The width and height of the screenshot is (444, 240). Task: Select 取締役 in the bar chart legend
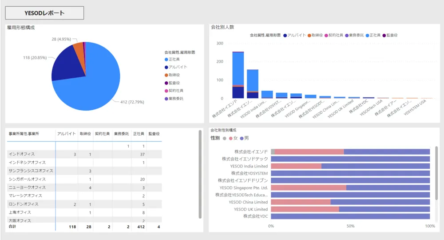pyautogui.click(x=315, y=36)
